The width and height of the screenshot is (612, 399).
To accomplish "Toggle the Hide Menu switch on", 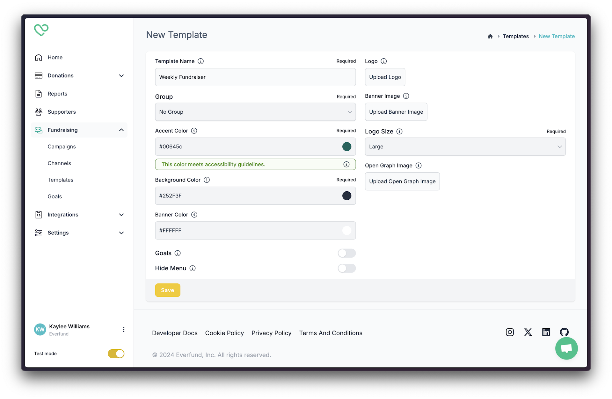I will tap(347, 268).
